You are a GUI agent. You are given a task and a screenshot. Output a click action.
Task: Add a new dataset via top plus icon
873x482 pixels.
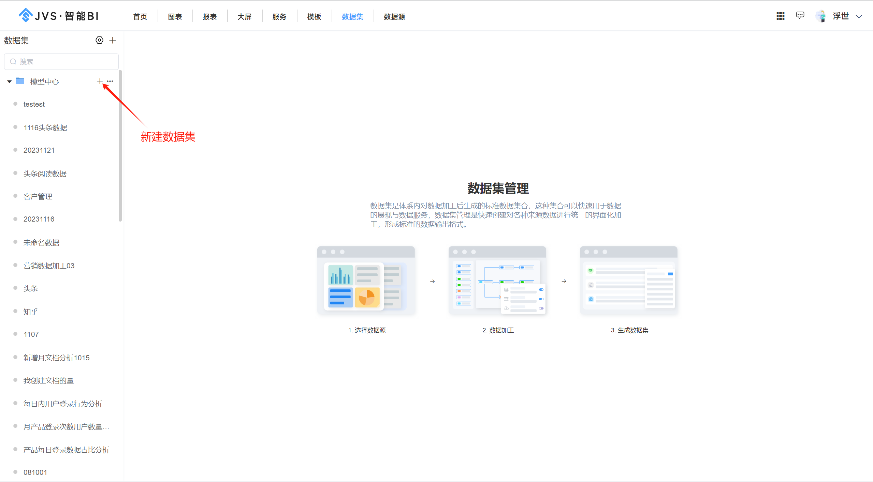tap(113, 40)
